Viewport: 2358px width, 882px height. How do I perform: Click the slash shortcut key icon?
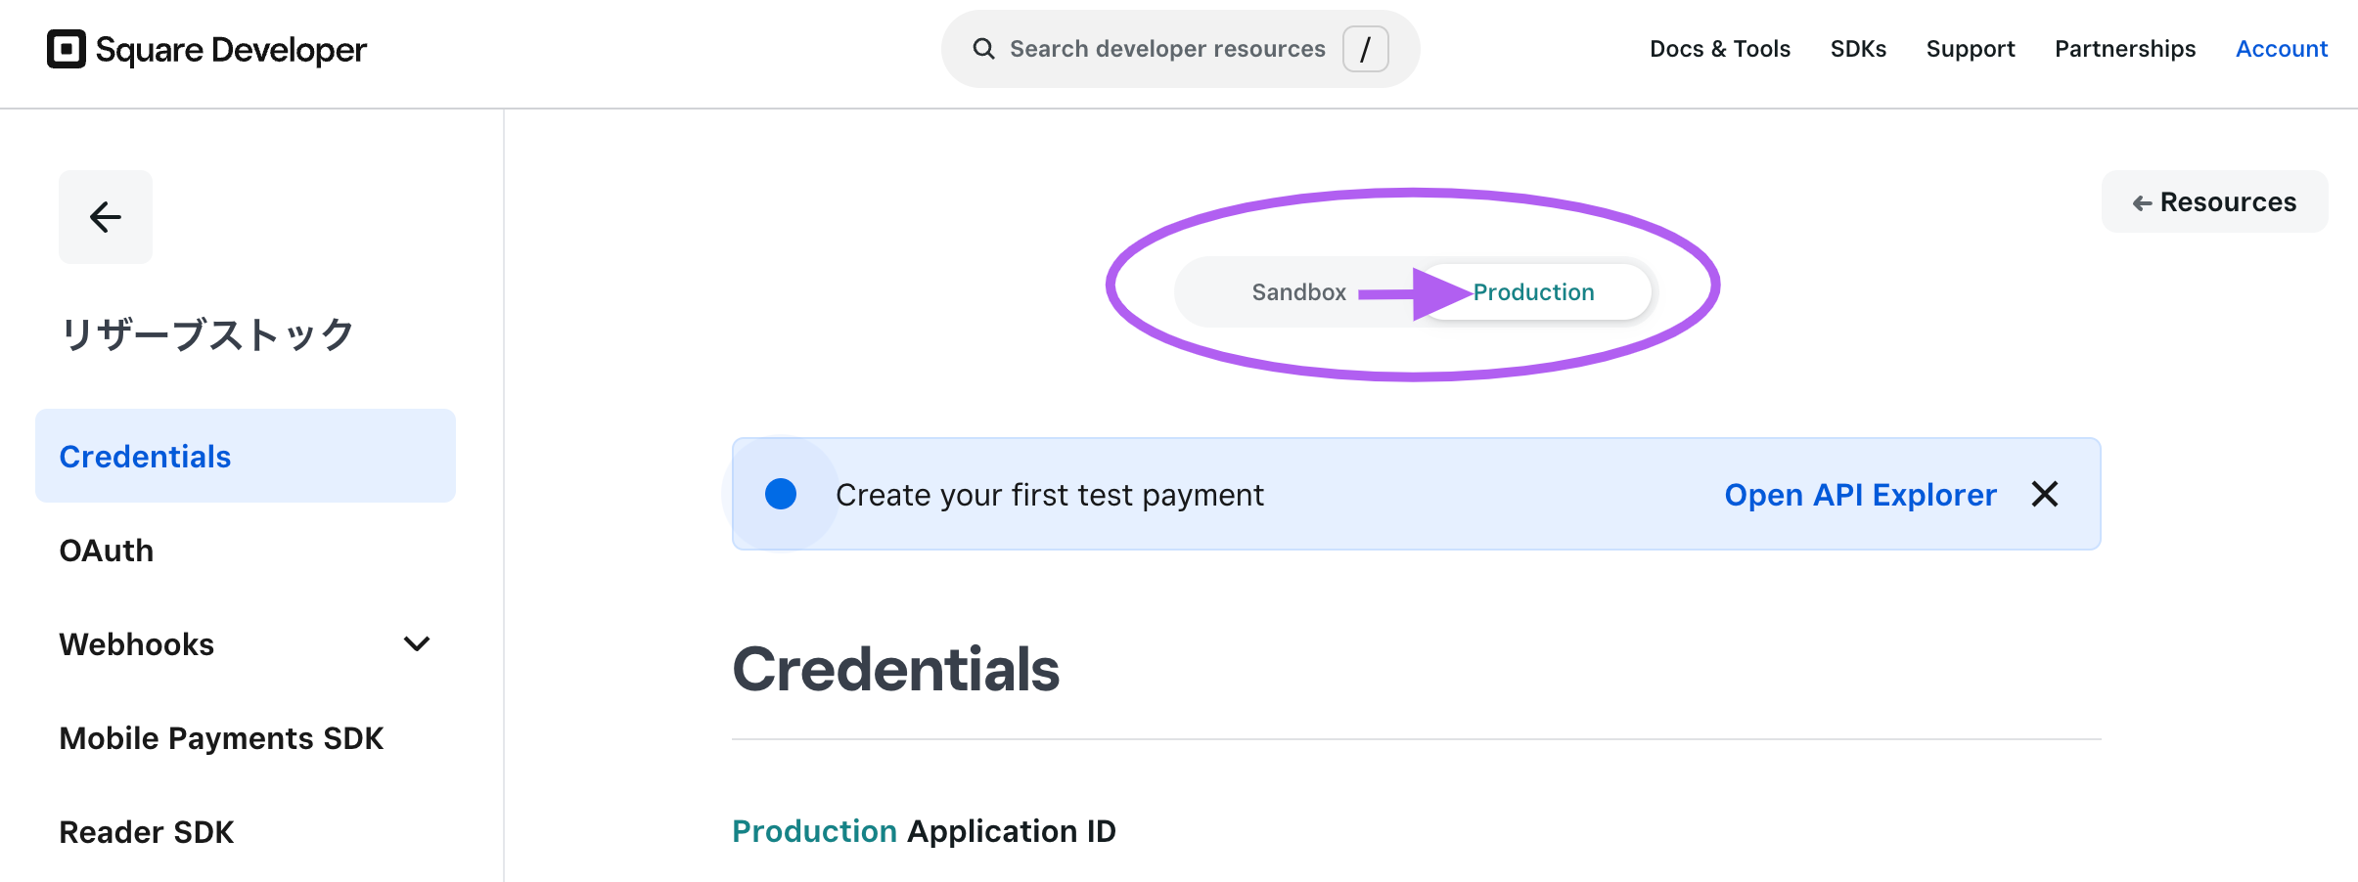[1365, 49]
